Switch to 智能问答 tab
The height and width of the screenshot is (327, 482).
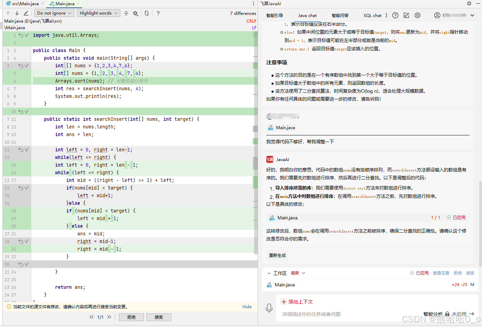340,16
